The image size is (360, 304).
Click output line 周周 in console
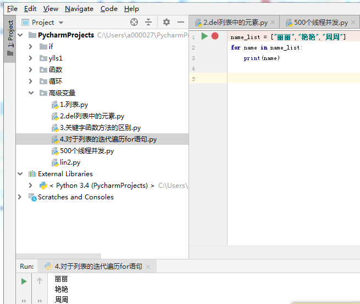(x=61, y=300)
